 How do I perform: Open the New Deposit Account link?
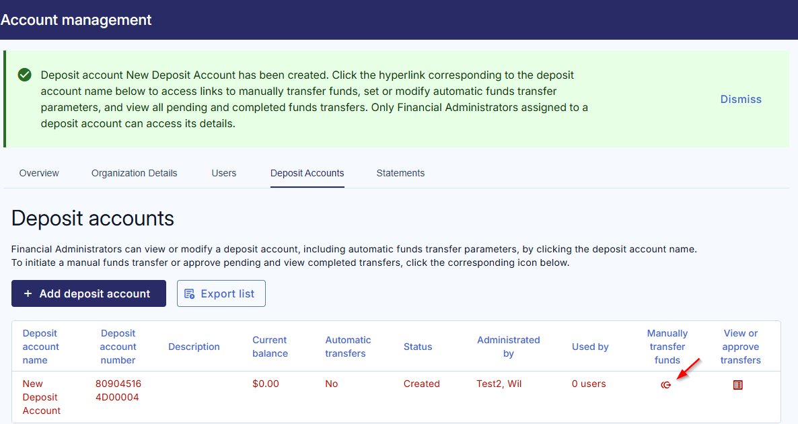click(42, 397)
